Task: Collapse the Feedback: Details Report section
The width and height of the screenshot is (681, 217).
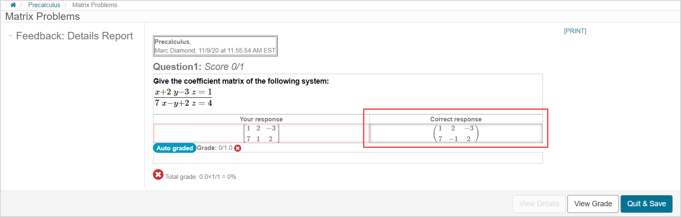Action: pyautogui.click(x=10, y=36)
